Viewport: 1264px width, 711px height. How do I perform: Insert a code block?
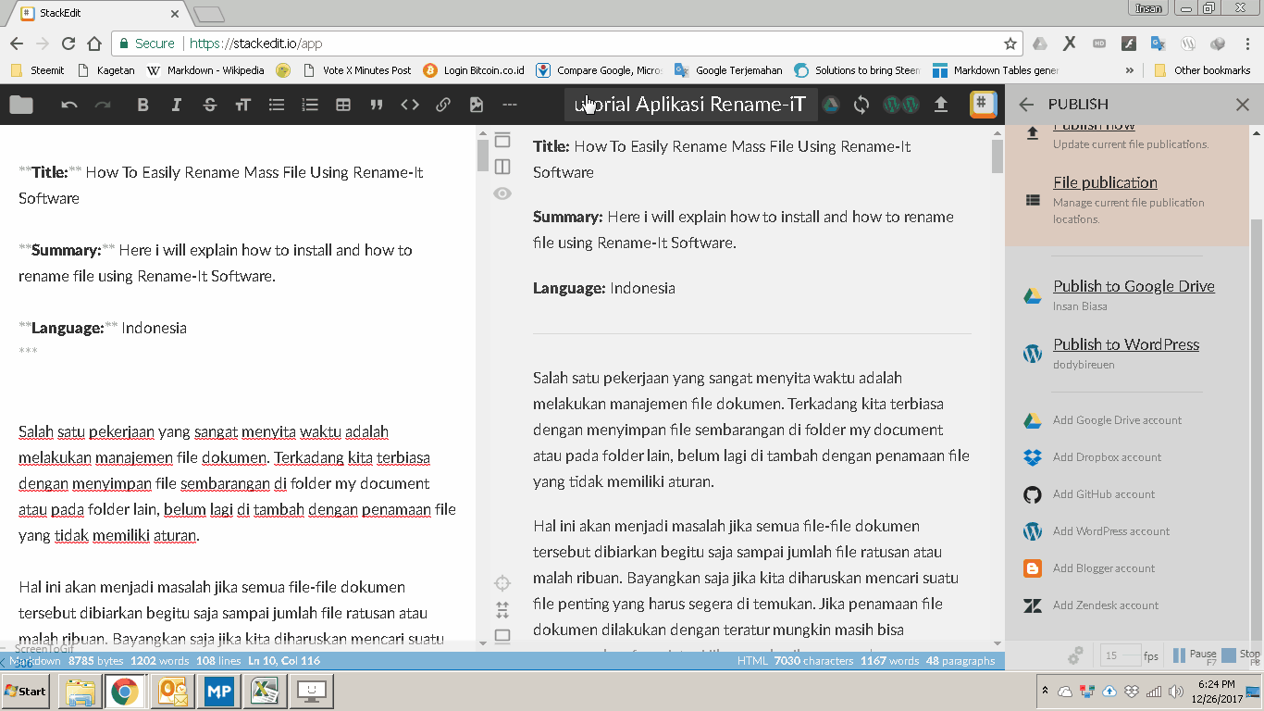click(410, 105)
